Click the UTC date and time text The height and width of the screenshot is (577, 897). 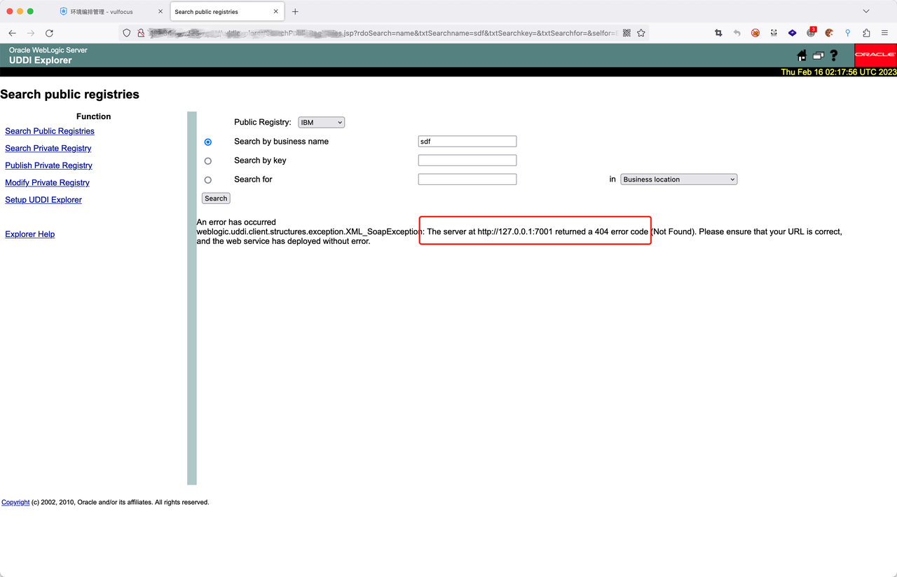(839, 72)
